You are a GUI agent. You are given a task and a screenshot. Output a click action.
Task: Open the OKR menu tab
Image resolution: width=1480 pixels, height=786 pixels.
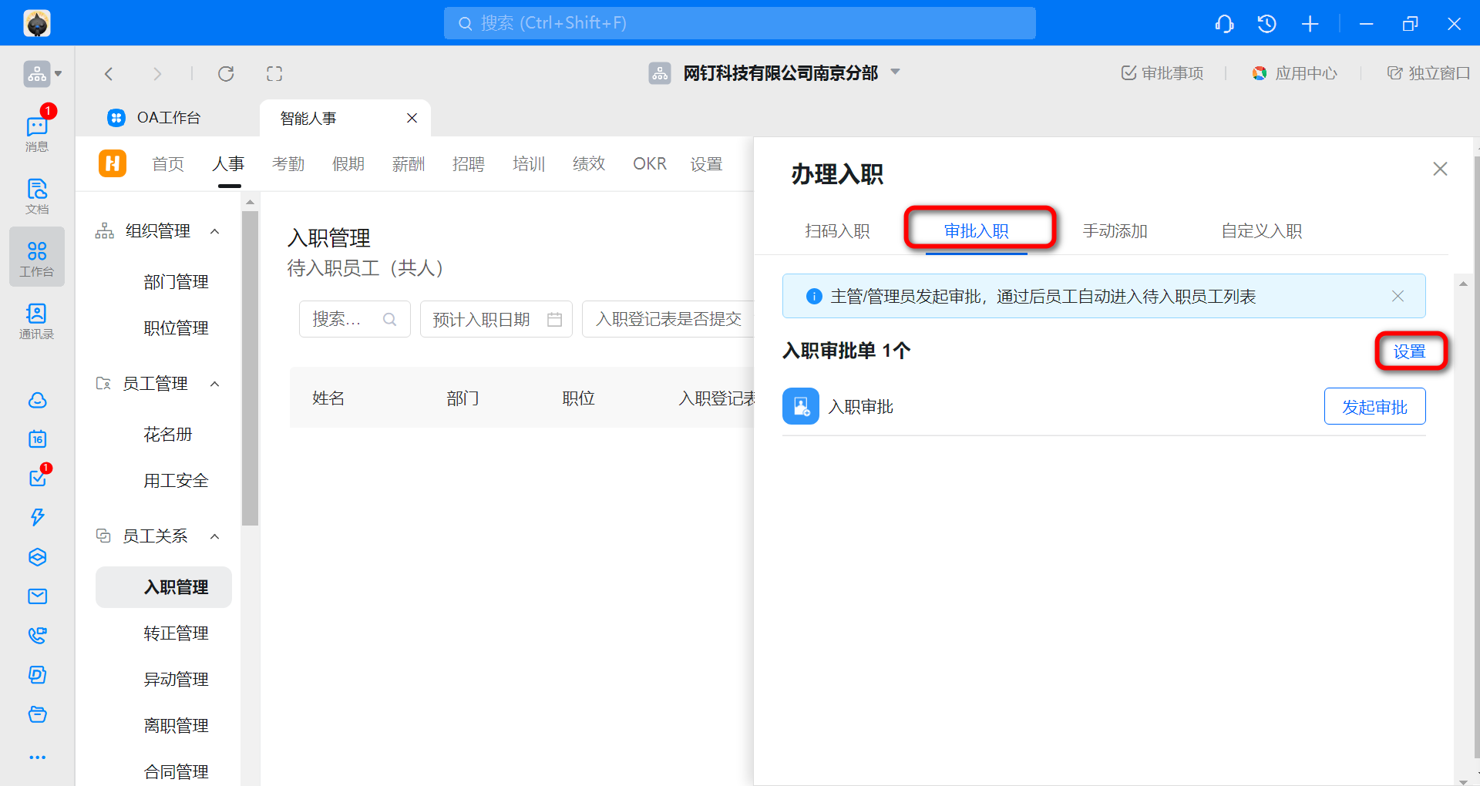[x=650, y=164]
